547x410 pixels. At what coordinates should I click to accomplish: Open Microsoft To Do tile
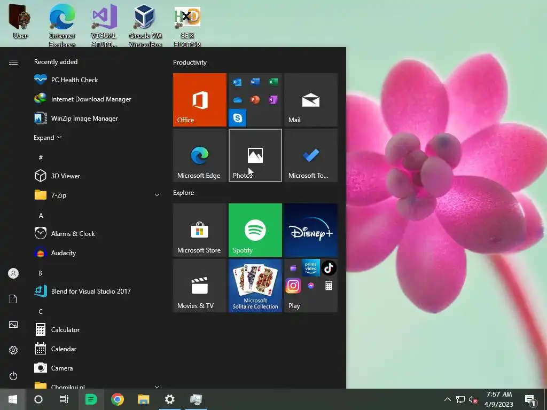(311, 155)
